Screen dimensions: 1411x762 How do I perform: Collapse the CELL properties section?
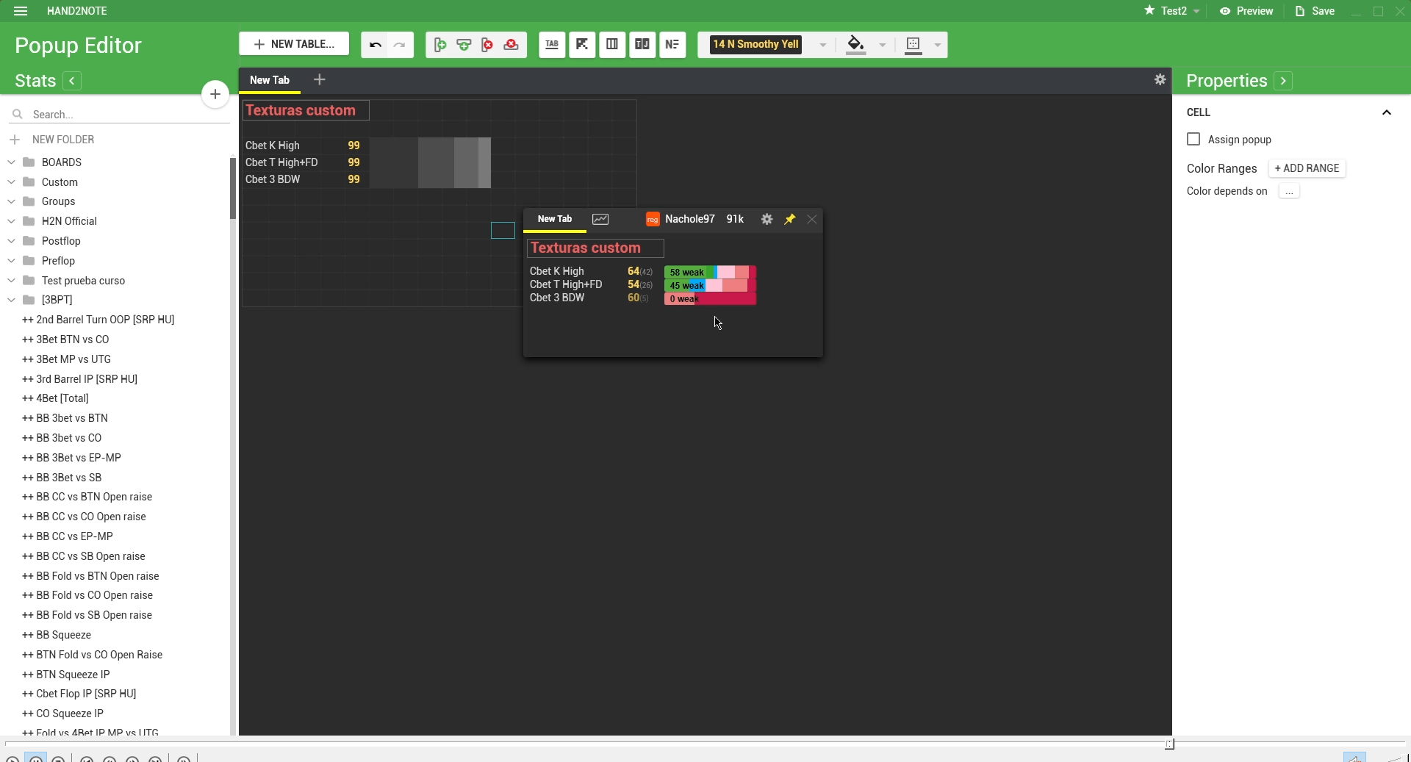tap(1386, 112)
